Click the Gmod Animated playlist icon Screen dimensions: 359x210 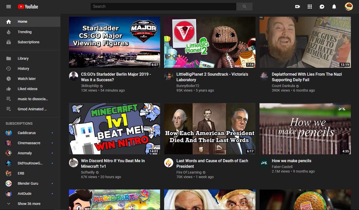(x=9, y=109)
